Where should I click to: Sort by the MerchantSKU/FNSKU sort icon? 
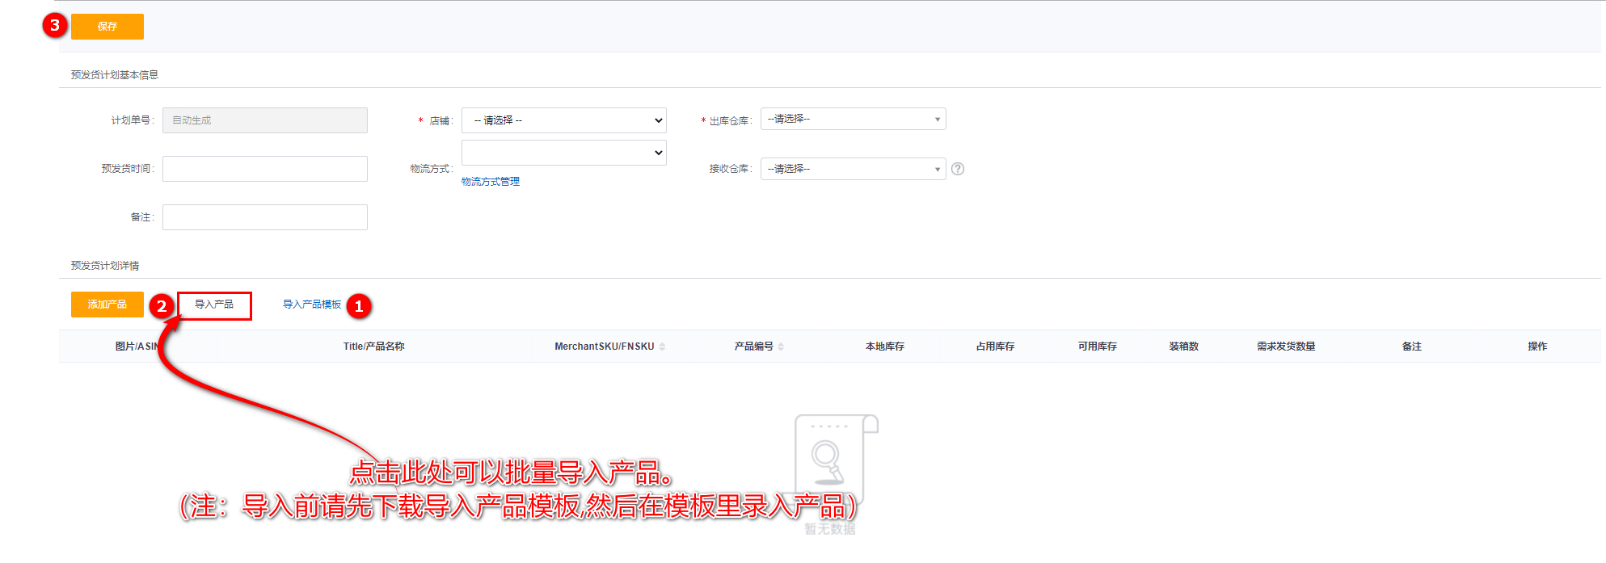coord(662,347)
